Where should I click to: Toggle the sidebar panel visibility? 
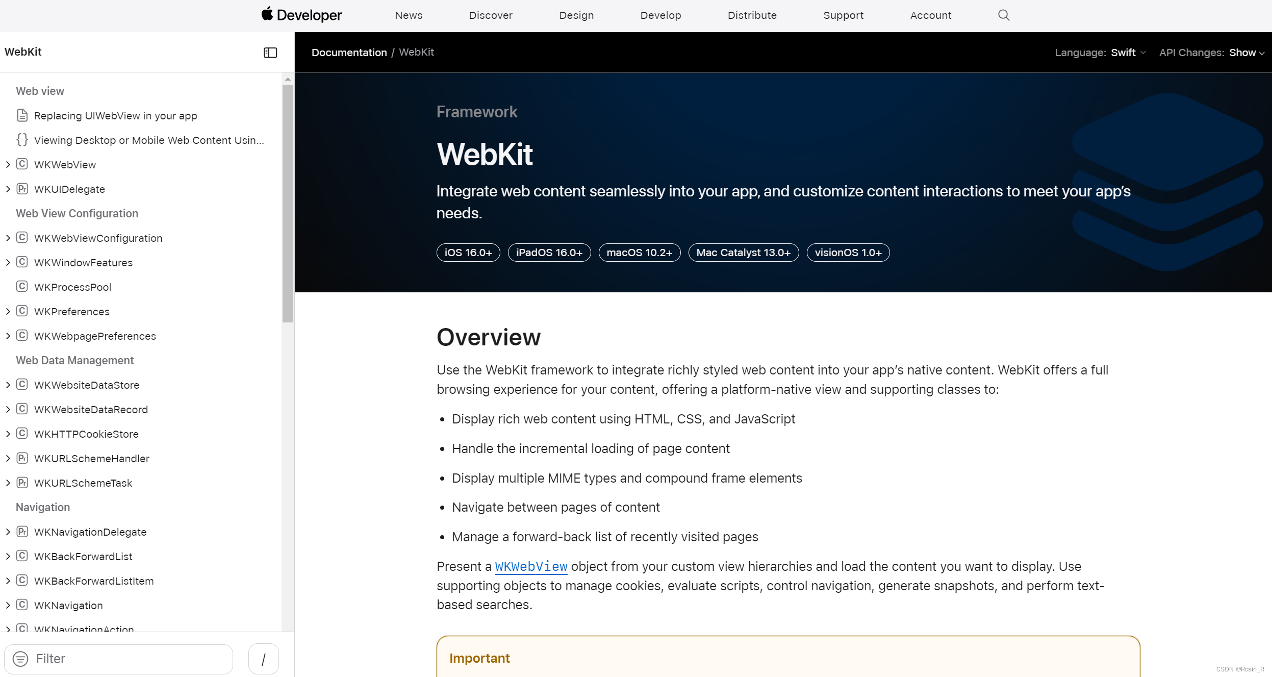271,52
